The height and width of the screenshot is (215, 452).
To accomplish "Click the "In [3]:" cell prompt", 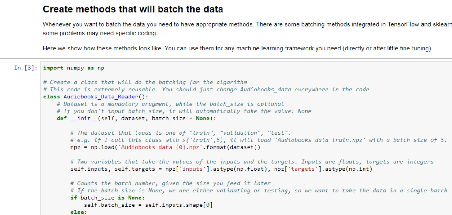I will click(25, 68).
